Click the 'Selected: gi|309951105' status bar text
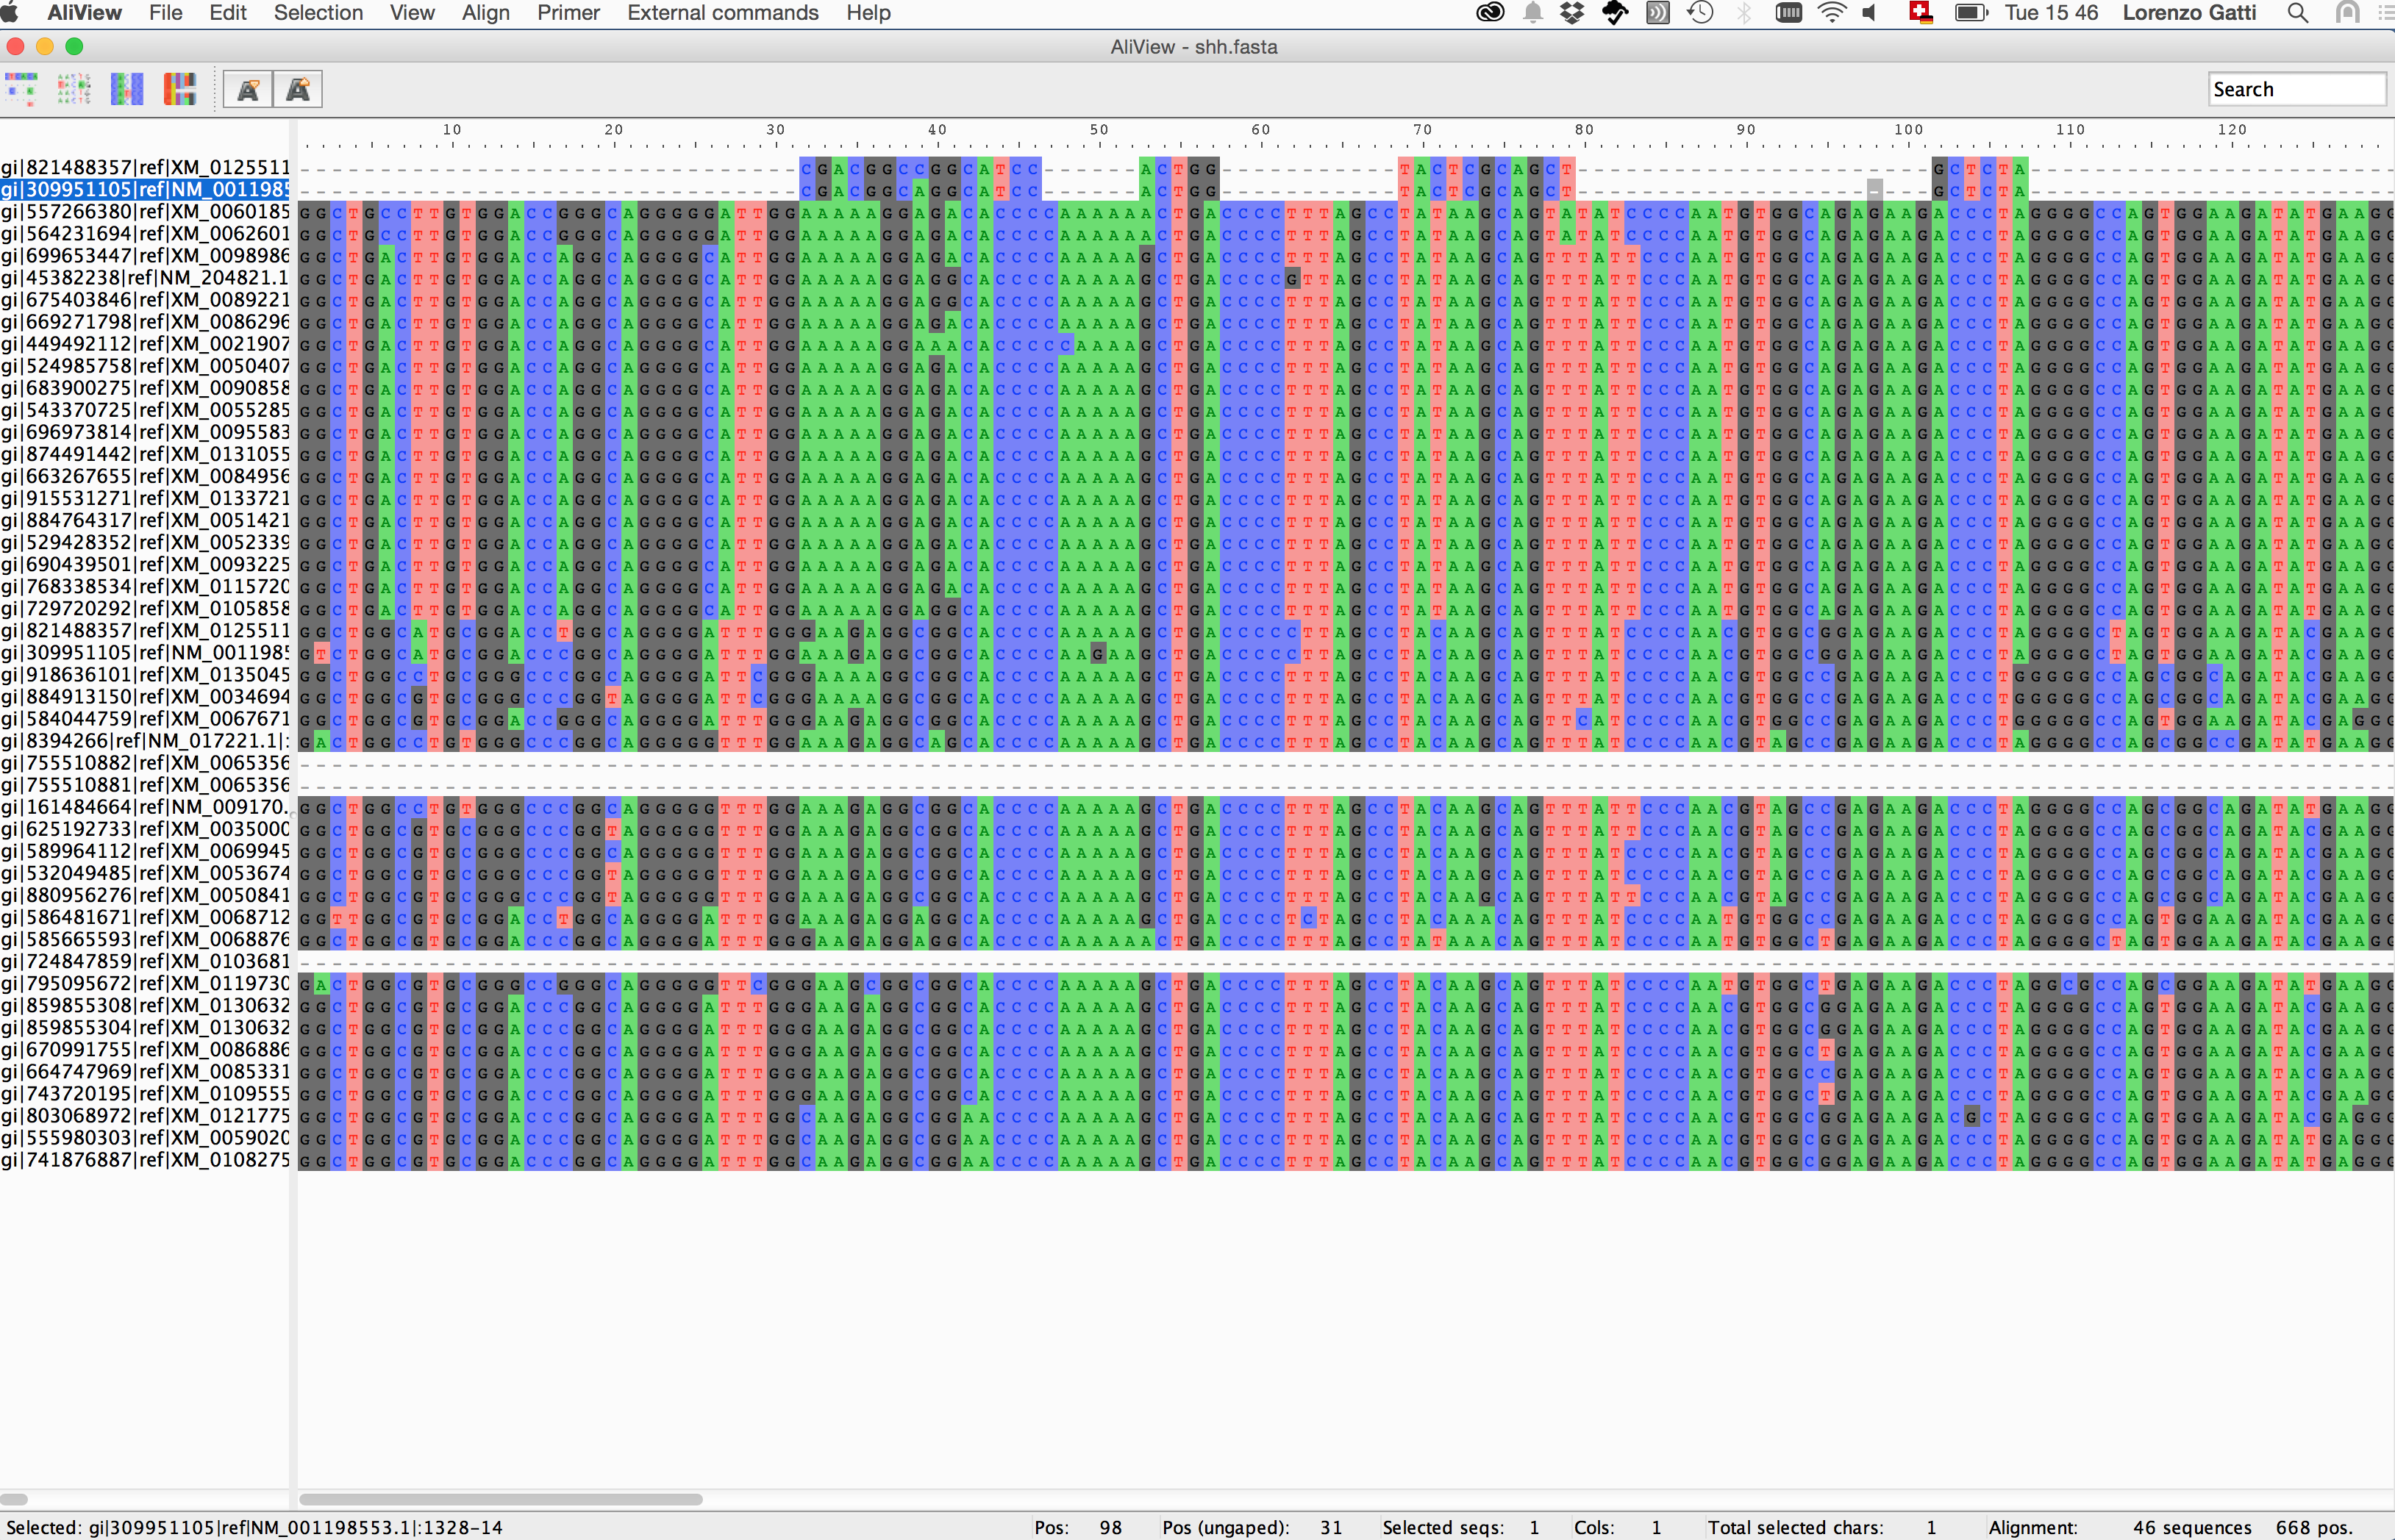The image size is (2395, 1540). [x=254, y=1527]
